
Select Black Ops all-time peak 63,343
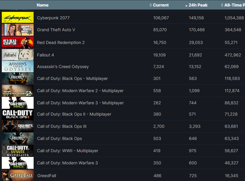tap(232, 138)
